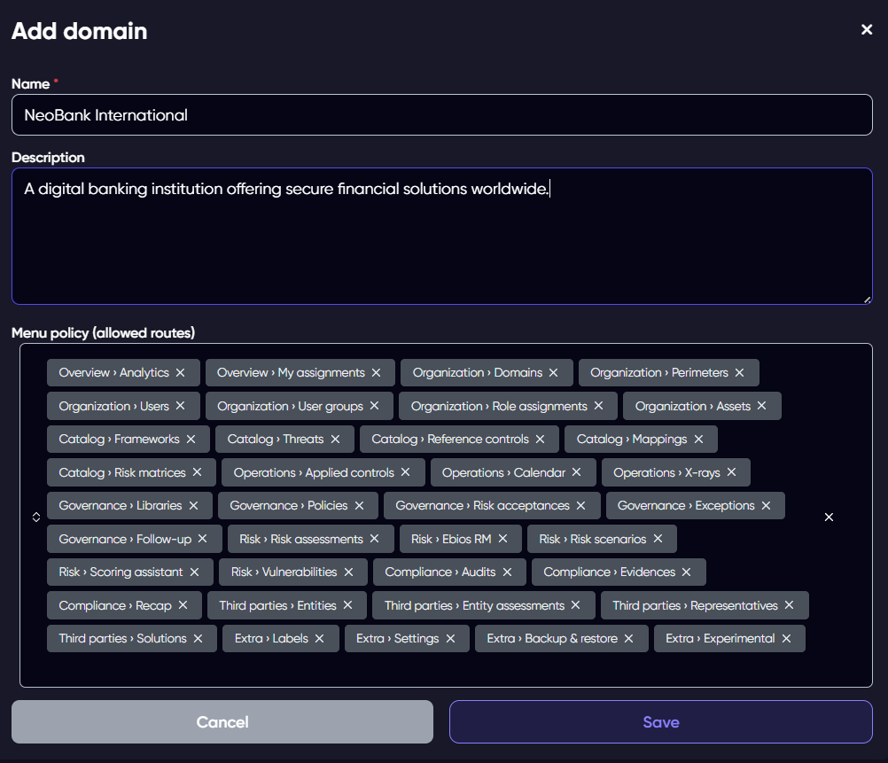Viewport: 888px width, 763px height.
Task: Remove the Third parties › Entities tag
Action: click(347, 605)
